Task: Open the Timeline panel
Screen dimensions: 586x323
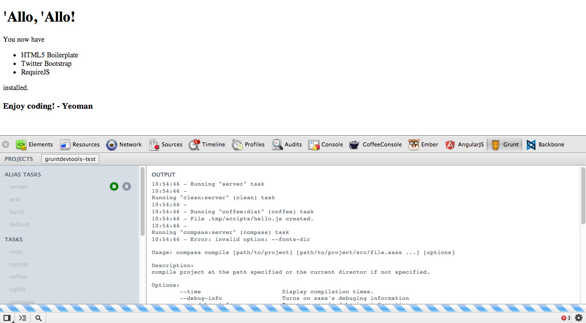Action: (x=207, y=144)
